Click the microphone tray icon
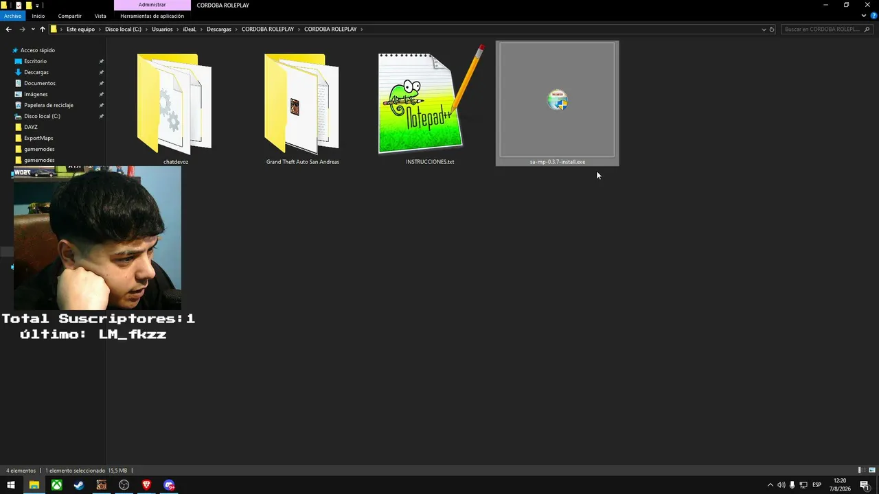The height and width of the screenshot is (494, 879). pyautogui.click(x=792, y=485)
